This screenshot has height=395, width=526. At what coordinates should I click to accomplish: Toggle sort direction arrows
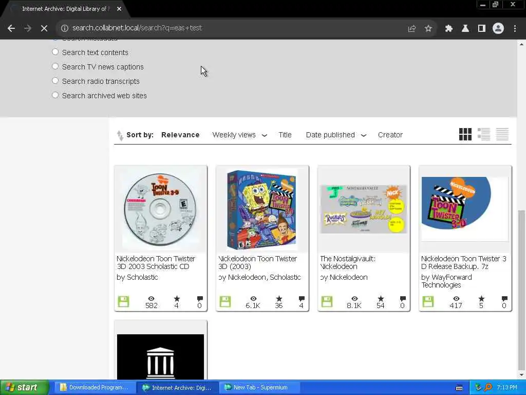click(x=120, y=135)
